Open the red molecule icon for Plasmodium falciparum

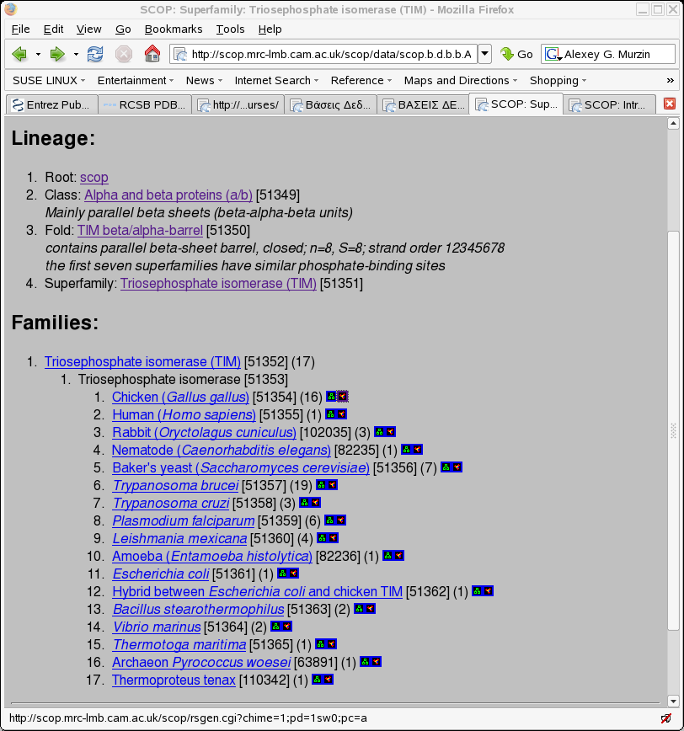pos(341,520)
